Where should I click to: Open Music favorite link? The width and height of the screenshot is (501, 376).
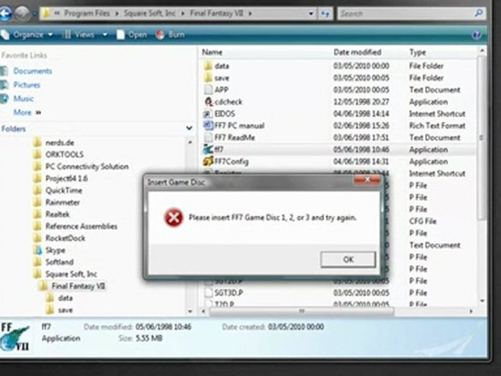(x=23, y=99)
